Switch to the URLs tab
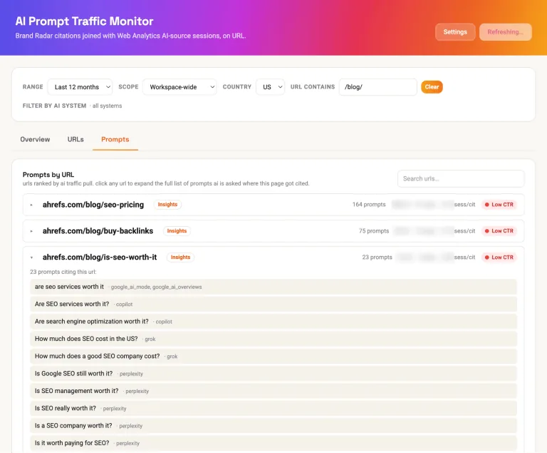The height and width of the screenshot is (453, 547). pyautogui.click(x=75, y=139)
